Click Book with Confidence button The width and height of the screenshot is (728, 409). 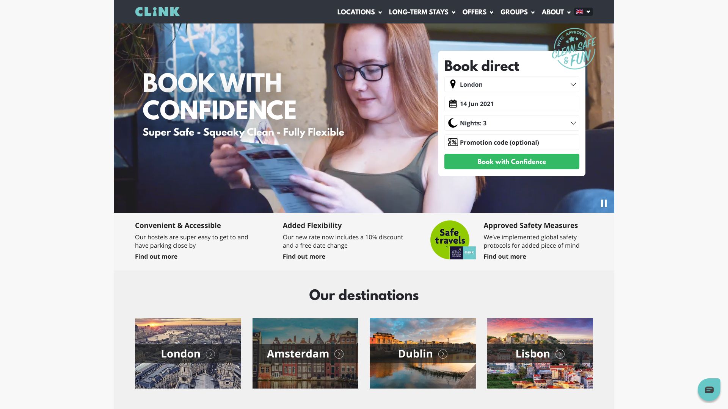511,161
